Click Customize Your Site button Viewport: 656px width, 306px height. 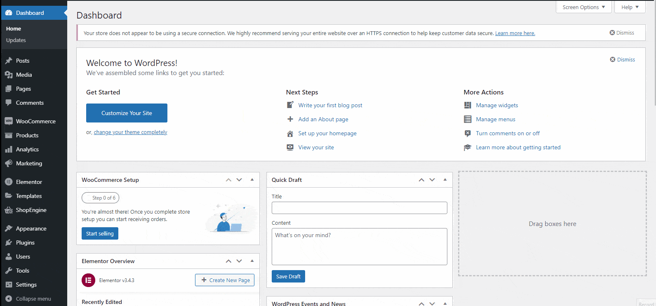pyautogui.click(x=127, y=113)
